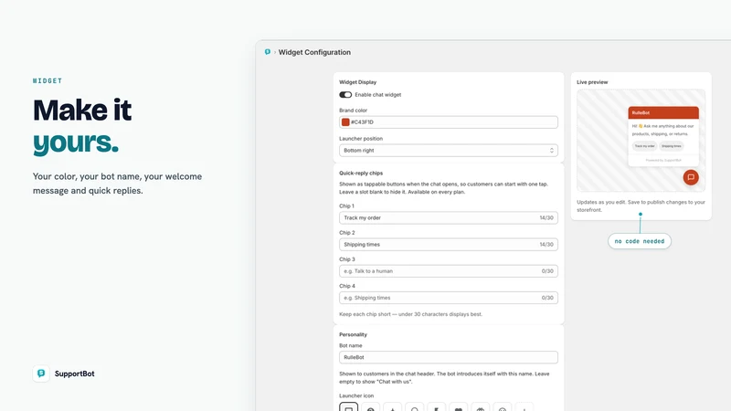731x411 pixels.
Task: Open the Launcher position dropdown
Action: point(449,151)
